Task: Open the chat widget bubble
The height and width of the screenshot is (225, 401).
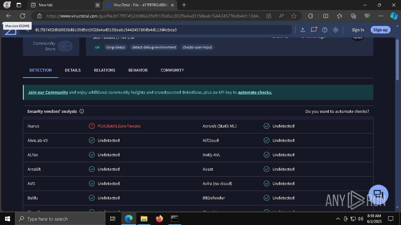Action: tap(378, 194)
